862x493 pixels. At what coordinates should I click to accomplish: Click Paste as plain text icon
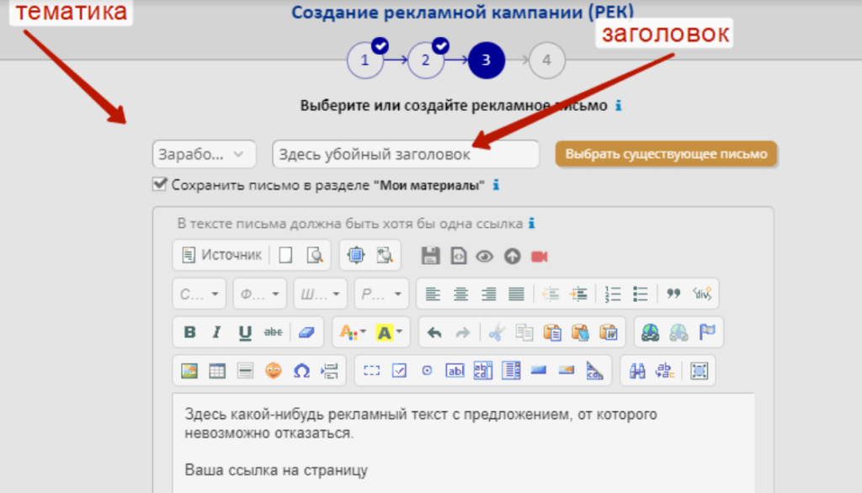coord(580,332)
